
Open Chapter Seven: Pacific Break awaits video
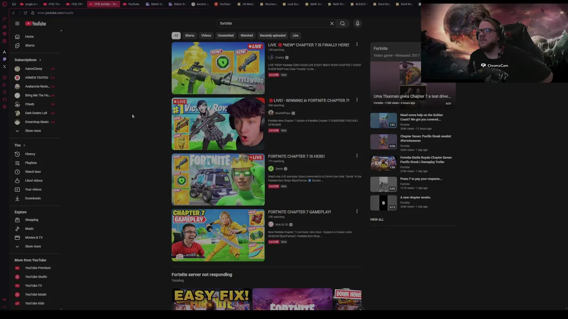(413, 142)
